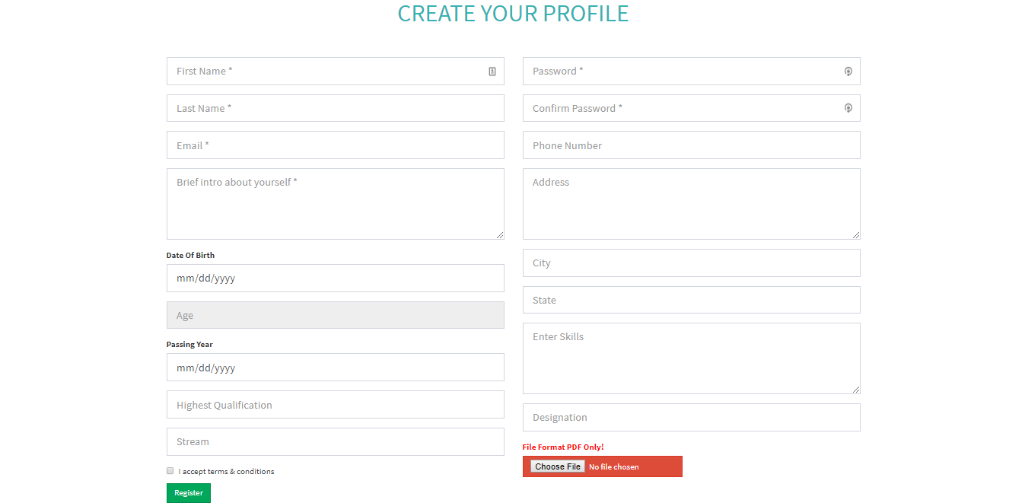Click the Phone Number field

tap(691, 145)
